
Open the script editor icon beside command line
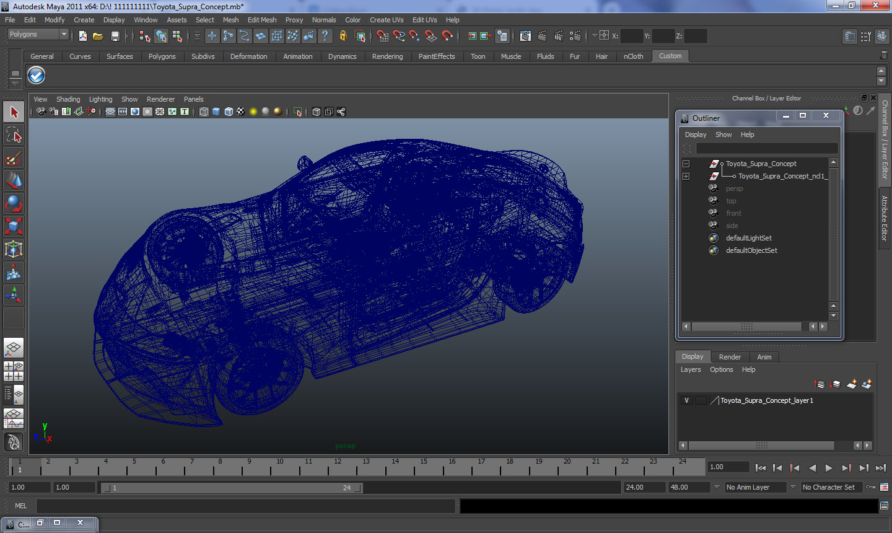pyautogui.click(x=884, y=506)
